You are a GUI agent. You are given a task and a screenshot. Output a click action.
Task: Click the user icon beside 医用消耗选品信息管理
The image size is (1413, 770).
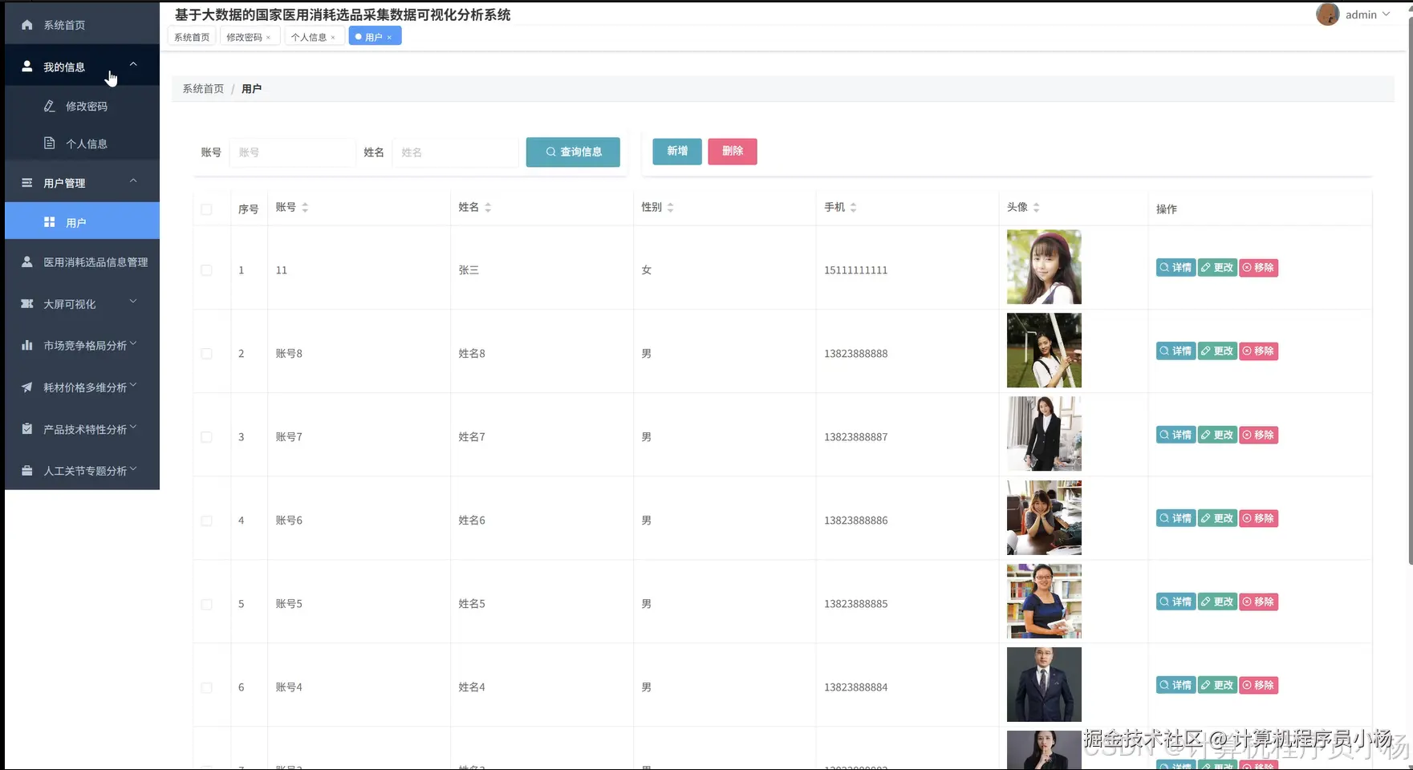(26, 261)
